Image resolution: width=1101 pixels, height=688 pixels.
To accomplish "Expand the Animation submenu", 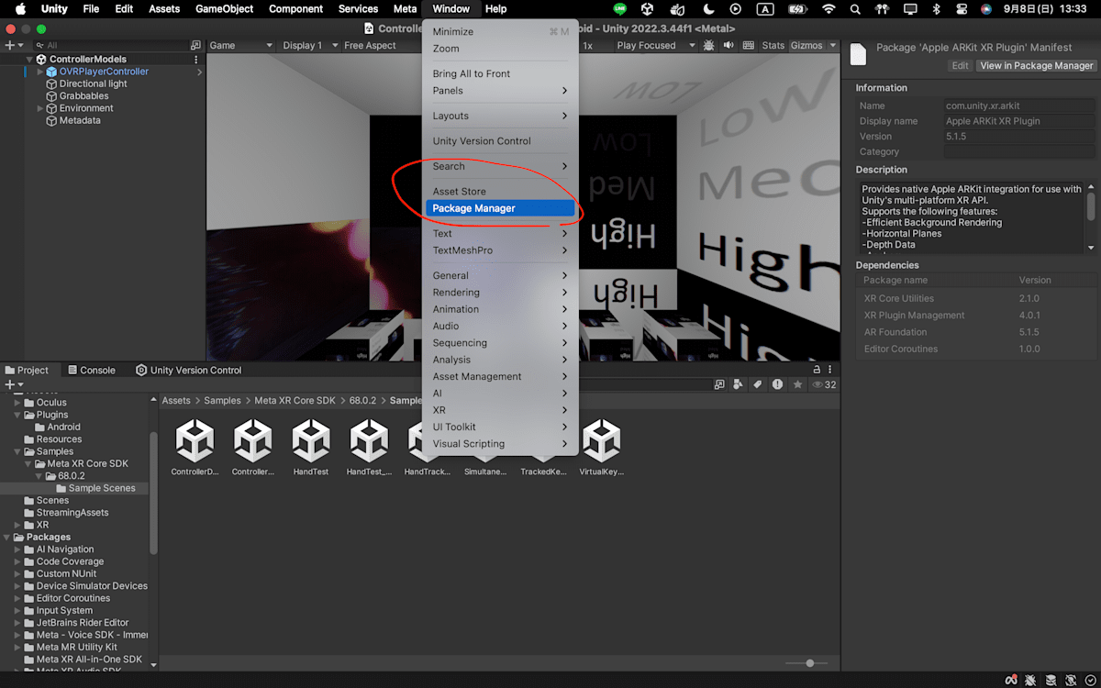I will [500, 309].
